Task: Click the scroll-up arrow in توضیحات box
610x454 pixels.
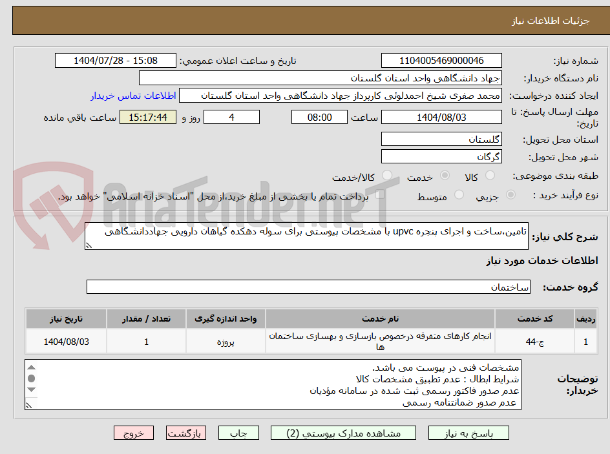Action: 31,367
